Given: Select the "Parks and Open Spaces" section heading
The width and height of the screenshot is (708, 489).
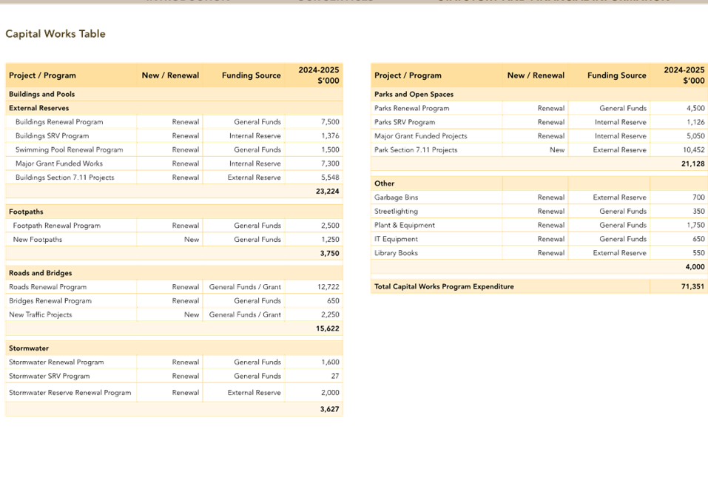Looking at the screenshot, I should [414, 95].
